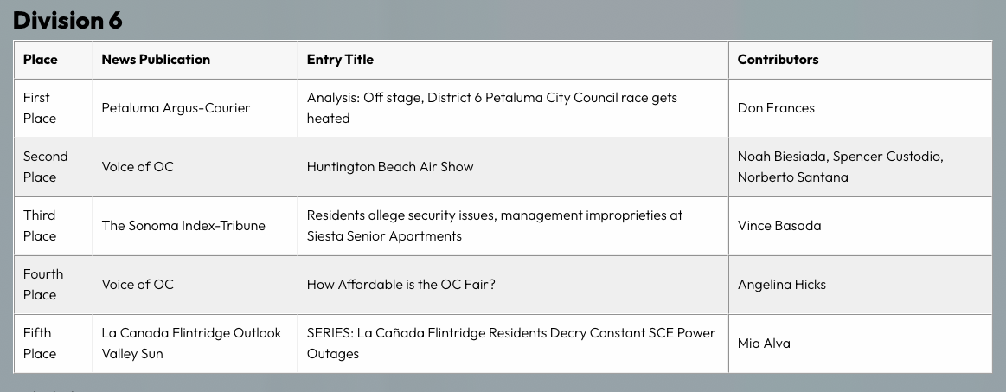Click the News Publication column header
Viewport: 1006px width, 392px height.
156,60
